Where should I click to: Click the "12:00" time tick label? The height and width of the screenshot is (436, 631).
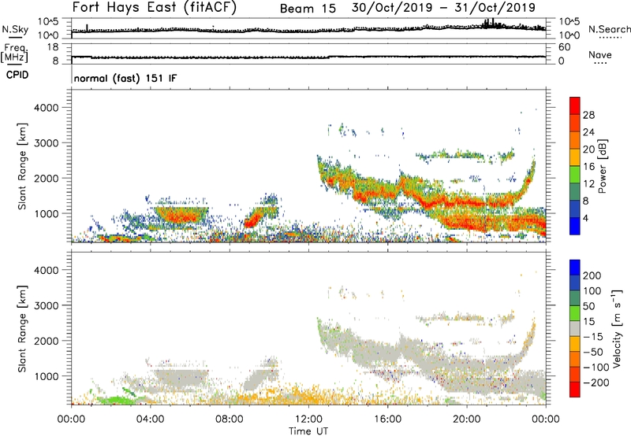[308, 419]
